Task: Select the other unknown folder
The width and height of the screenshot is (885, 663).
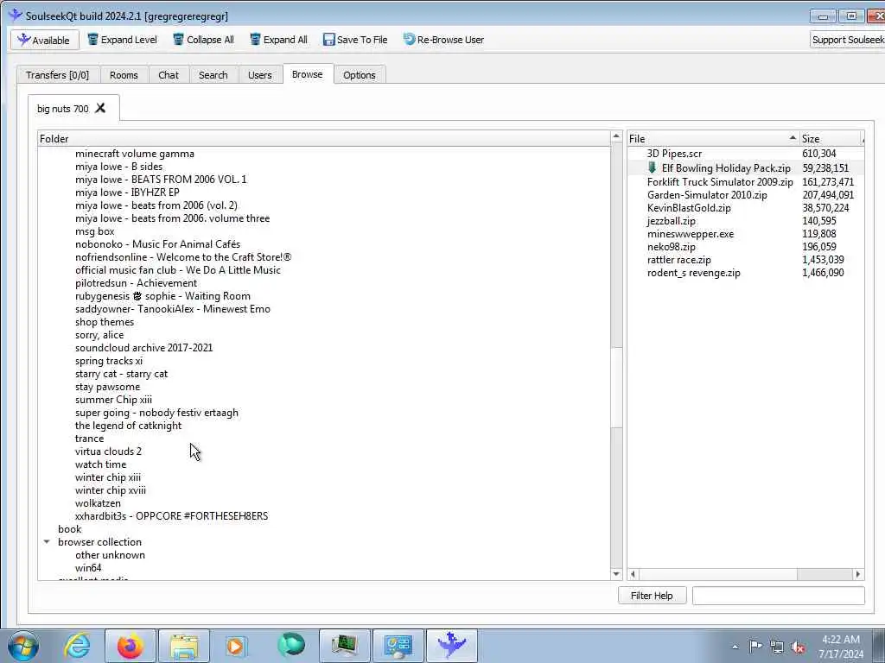Action: click(110, 555)
